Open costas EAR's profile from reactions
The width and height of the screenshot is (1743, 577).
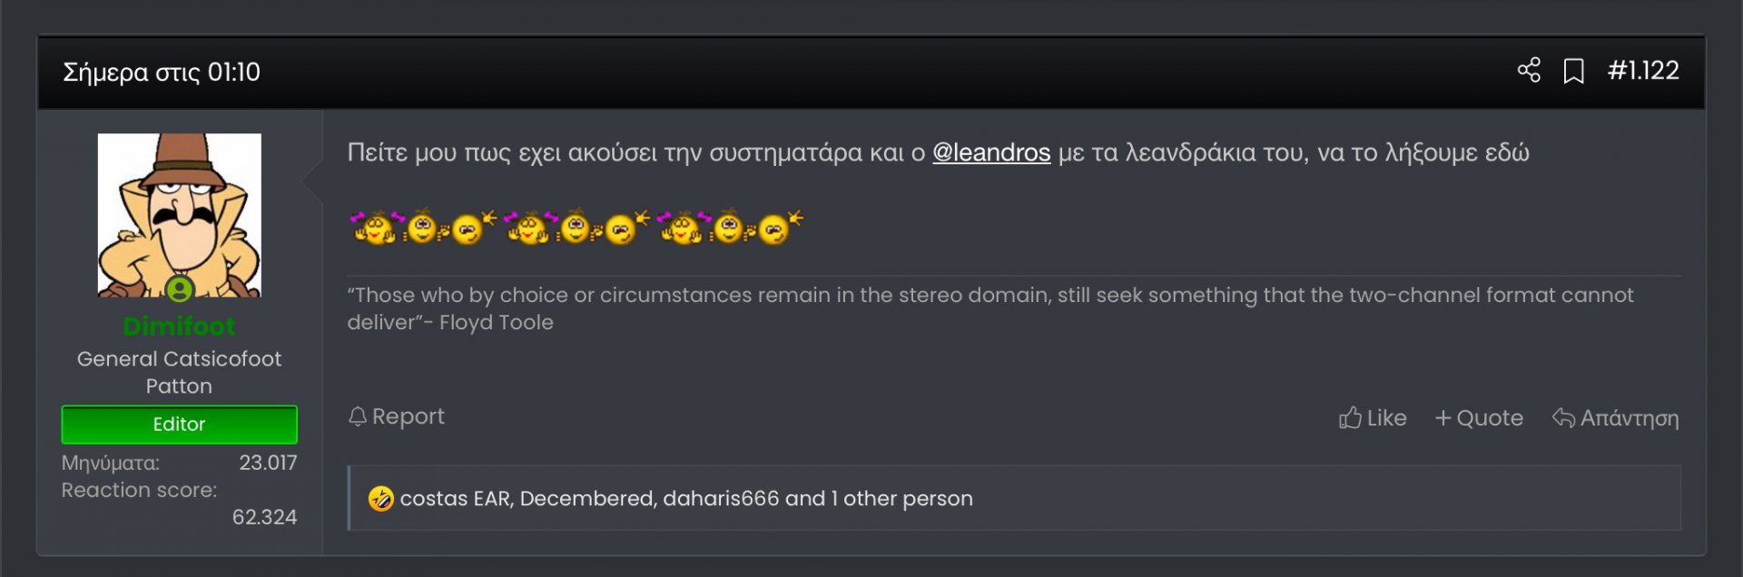pos(456,499)
